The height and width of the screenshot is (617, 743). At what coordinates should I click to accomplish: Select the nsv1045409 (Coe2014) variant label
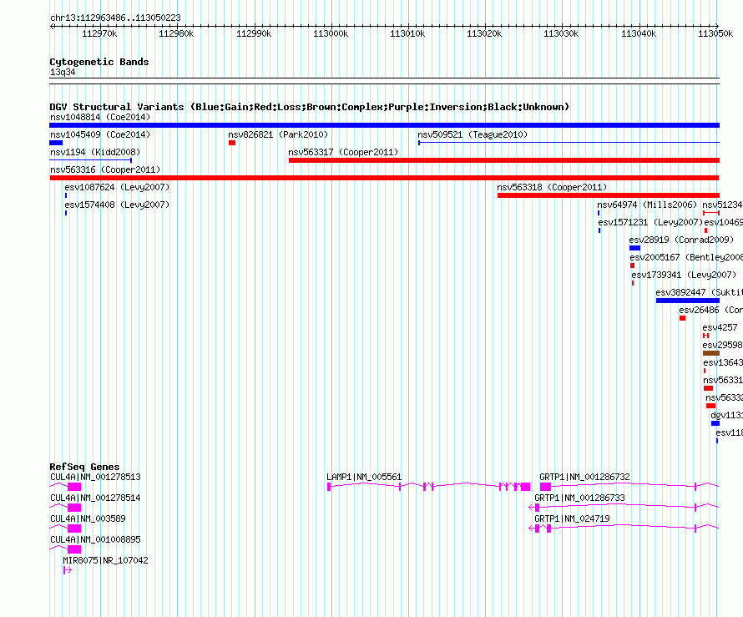(100, 134)
